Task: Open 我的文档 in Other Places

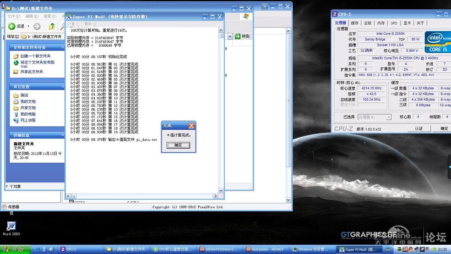Action: coord(28,102)
